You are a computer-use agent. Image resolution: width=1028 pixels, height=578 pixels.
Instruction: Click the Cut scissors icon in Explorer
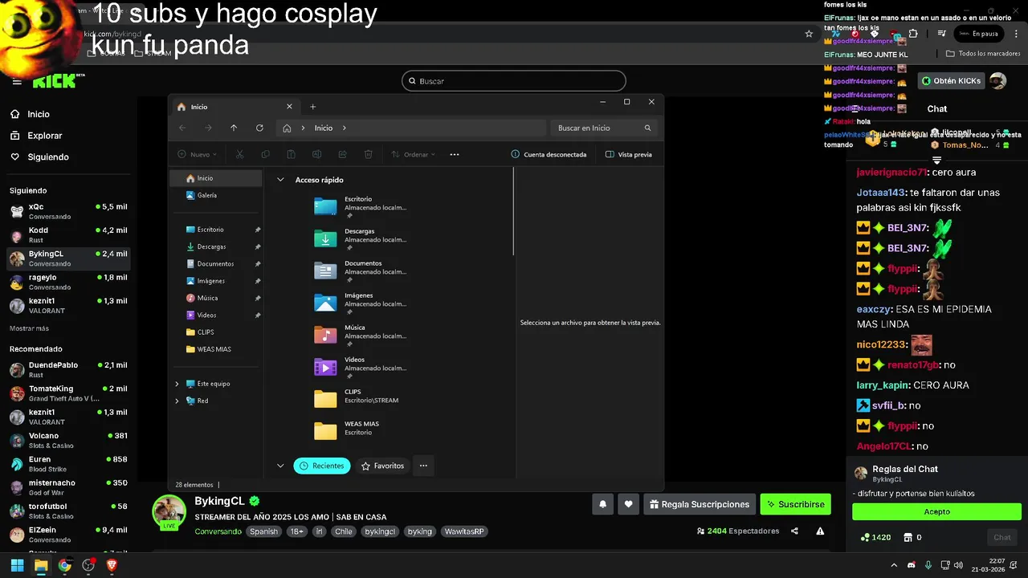coord(239,154)
